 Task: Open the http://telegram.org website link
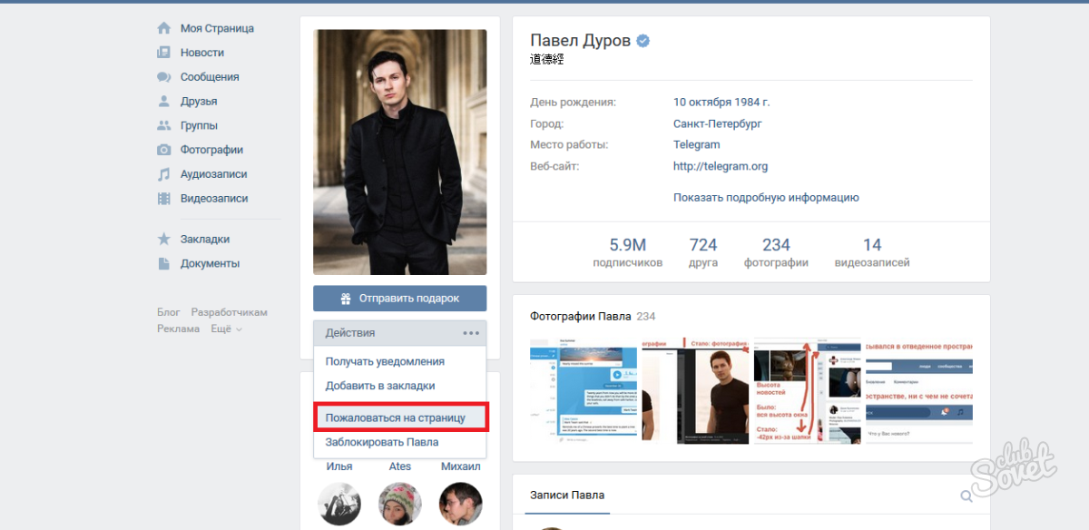coord(721,166)
